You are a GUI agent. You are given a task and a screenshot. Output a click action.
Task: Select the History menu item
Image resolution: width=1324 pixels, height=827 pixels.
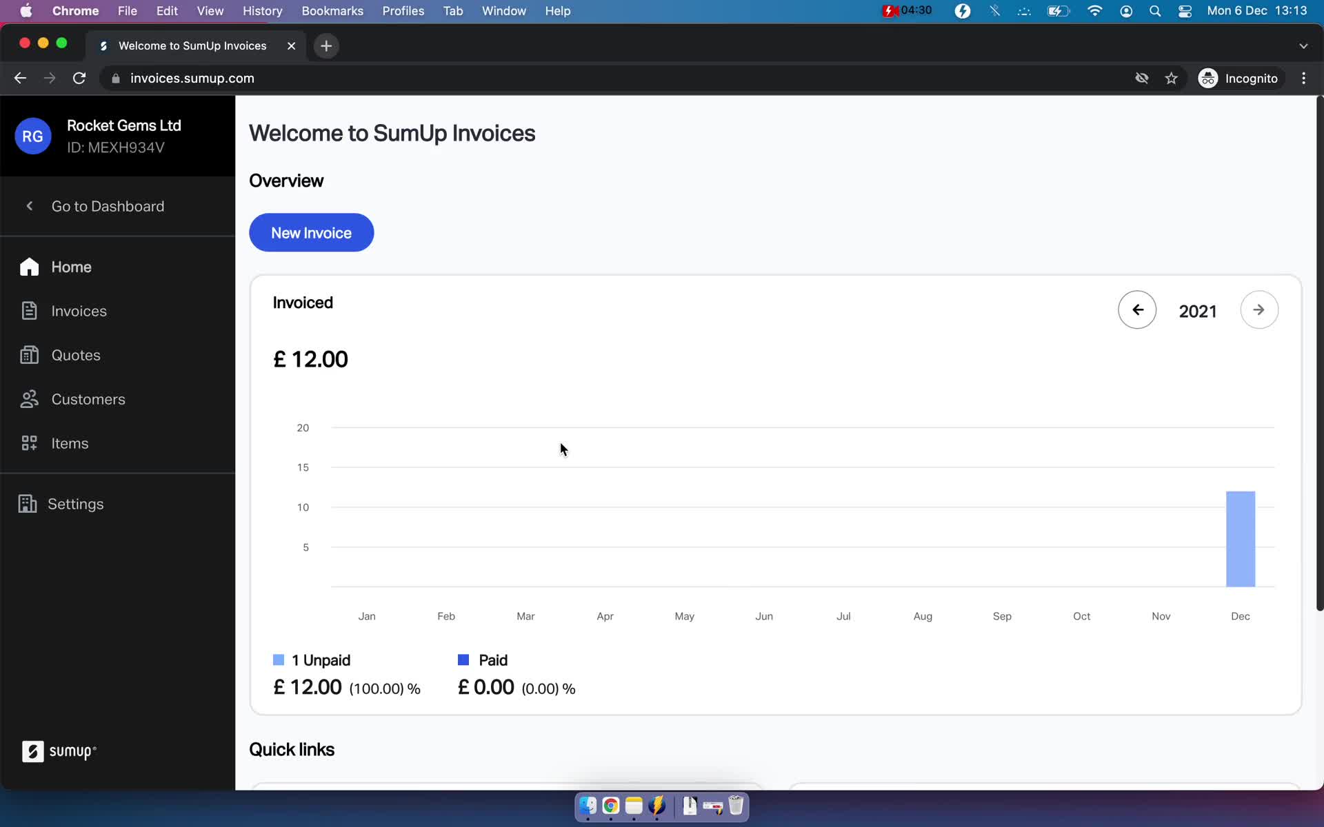pyautogui.click(x=262, y=10)
